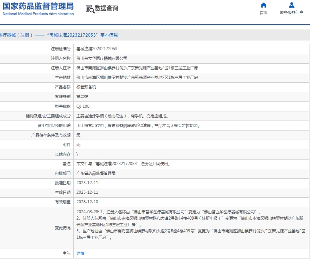Click the 产品储存条件及有效期 label
This screenshot has height=261, width=310.
tap(51, 135)
